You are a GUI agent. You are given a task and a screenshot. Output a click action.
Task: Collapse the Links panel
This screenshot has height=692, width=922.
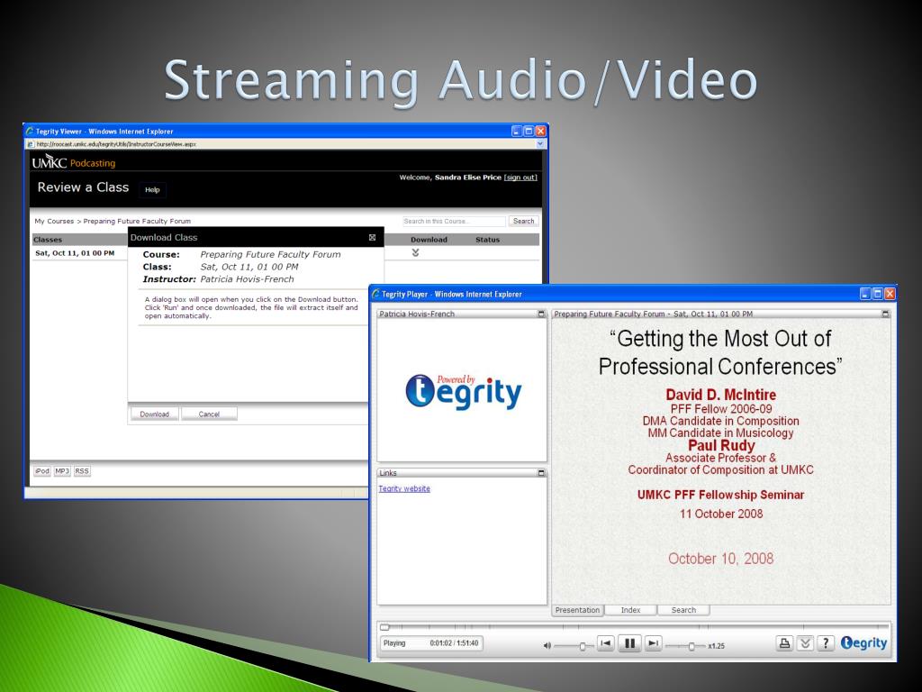pyautogui.click(x=541, y=473)
